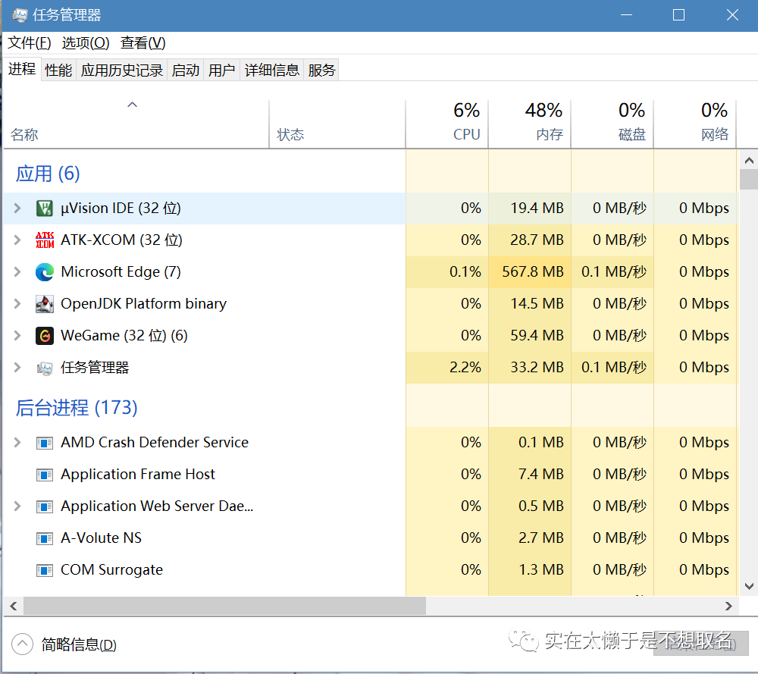
Task: Select the Microsoft Edge icon
Action: [x=45, y=272]
